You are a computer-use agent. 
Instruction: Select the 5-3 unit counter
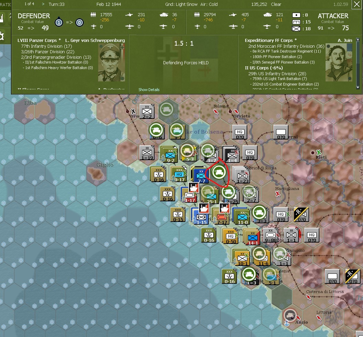(x=190, y=154)
